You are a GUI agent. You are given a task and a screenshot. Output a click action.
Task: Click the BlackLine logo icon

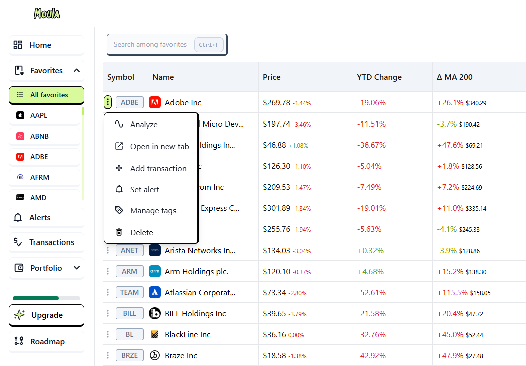pos(154,334)
